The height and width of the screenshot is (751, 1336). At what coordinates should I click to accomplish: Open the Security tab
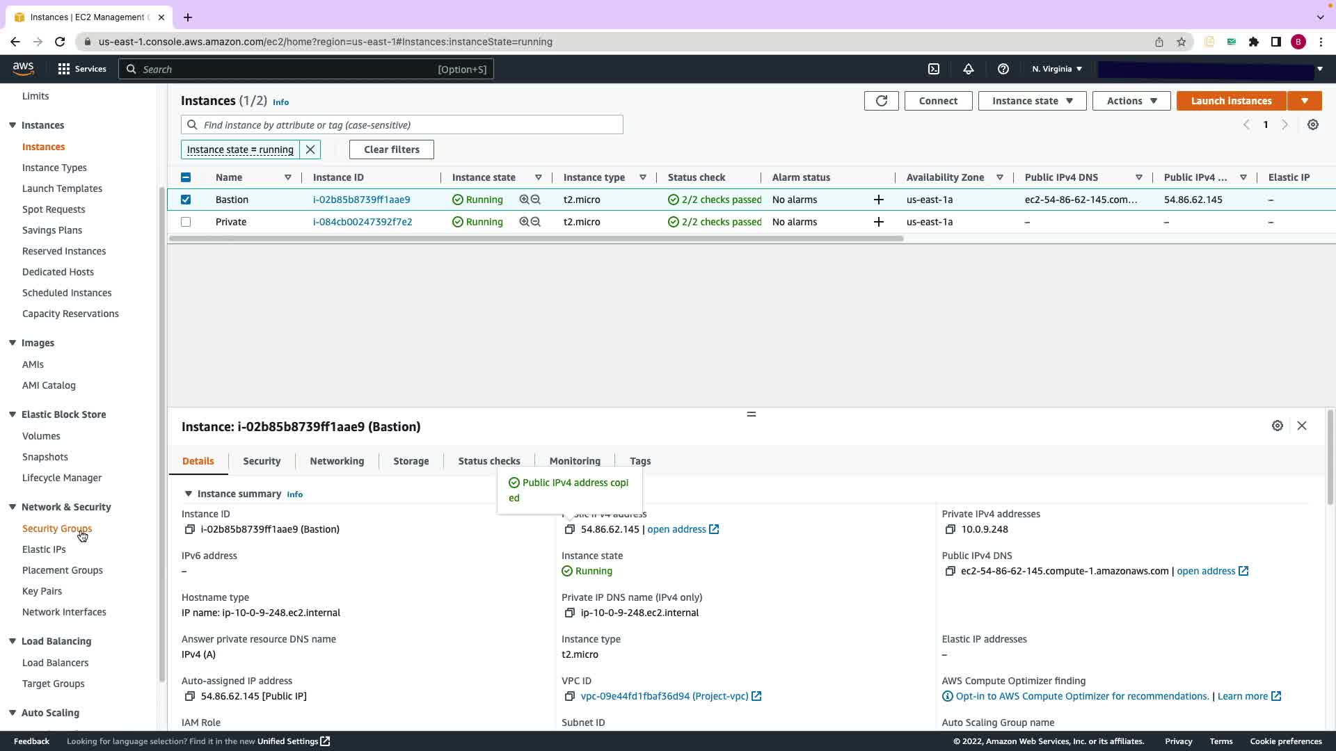(262, 461)
